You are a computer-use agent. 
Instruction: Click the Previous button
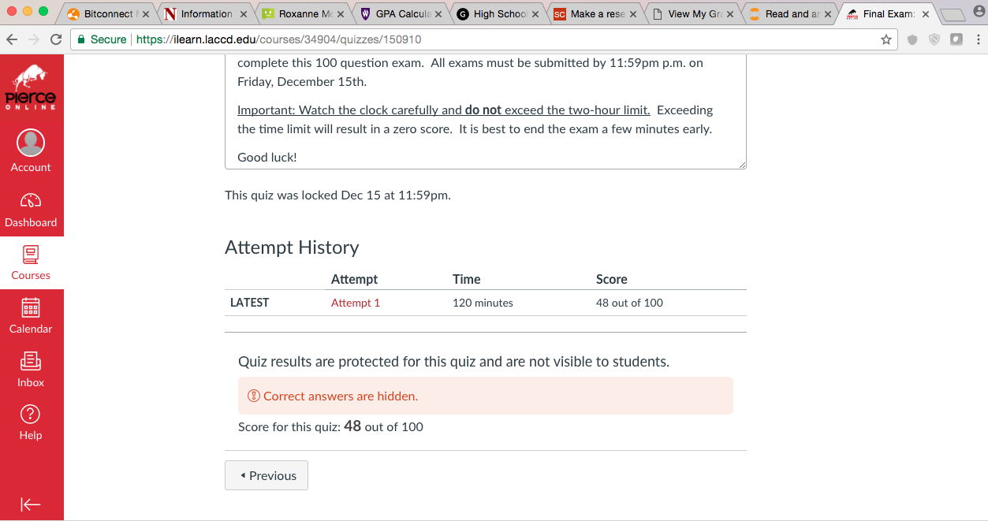(267, 475)
